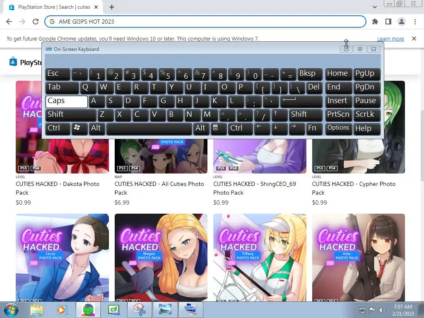
Task: Click the PgDn key on keyboard
Action: pyautogui.click(x=367, y=88)
